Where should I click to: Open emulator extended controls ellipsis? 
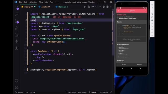[x=152, y=36]
